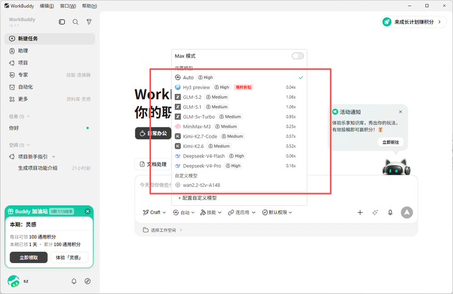
Task: Click the High effort badge on Auto
Action: point(205,77)
